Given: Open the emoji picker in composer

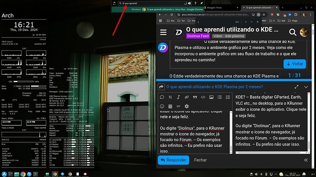Looking at the screenshot, I should coord(162,106).
